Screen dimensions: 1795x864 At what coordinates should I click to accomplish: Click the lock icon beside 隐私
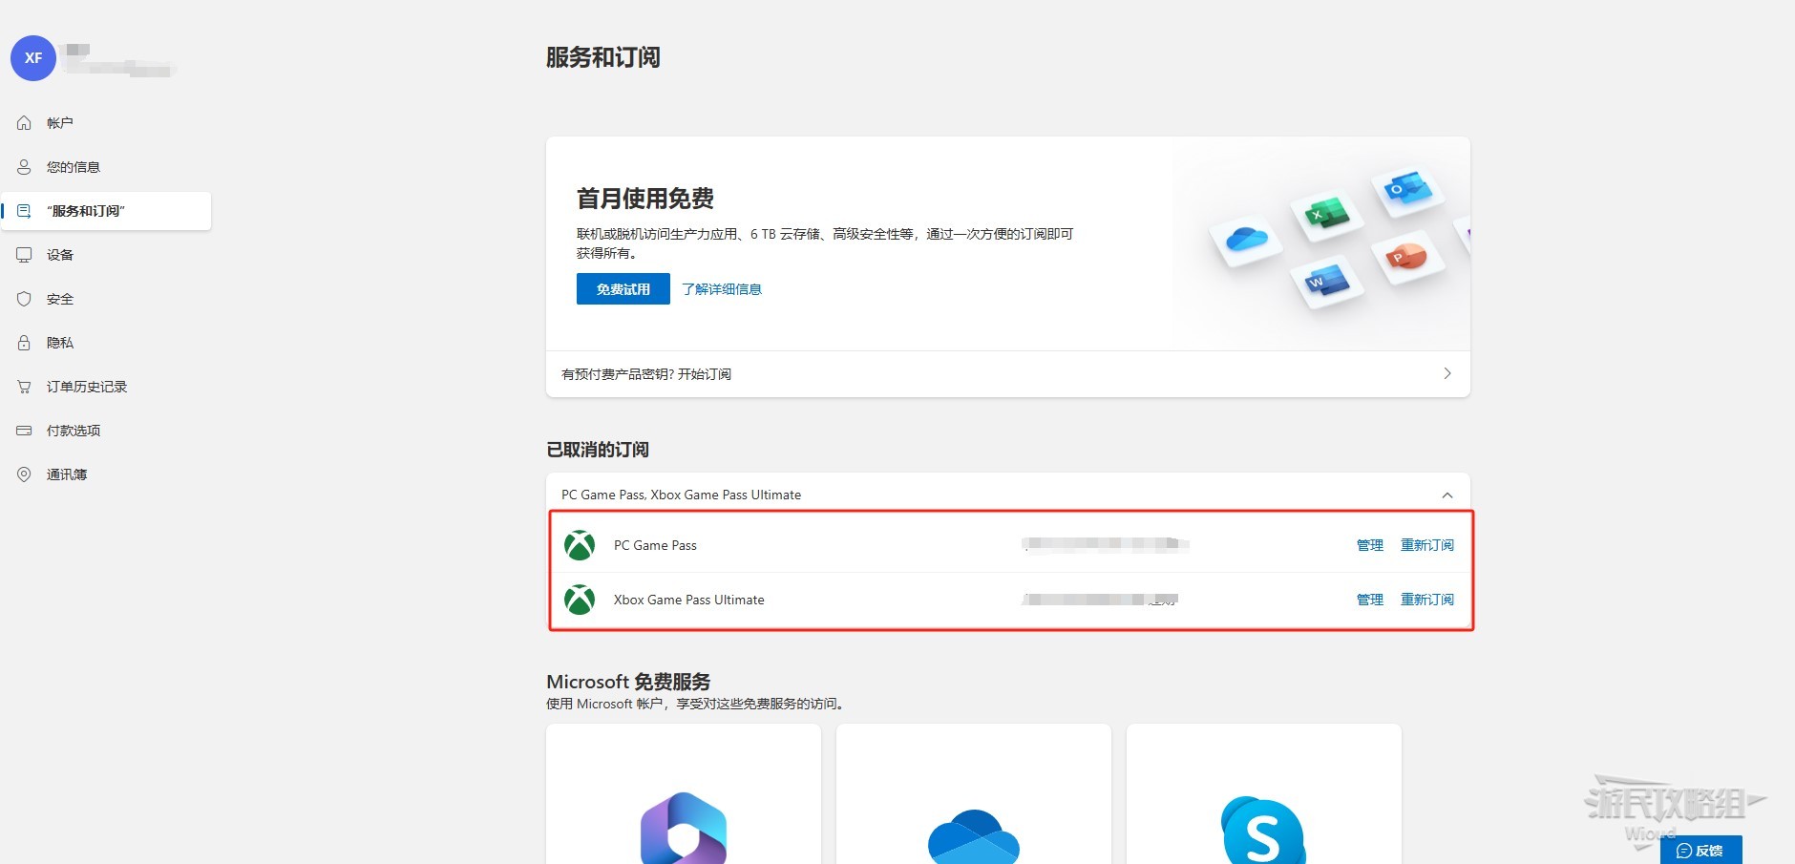click(24, 343)
